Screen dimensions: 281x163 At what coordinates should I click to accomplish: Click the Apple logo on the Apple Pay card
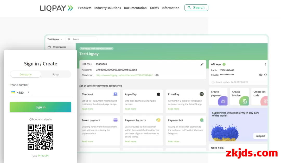coord(158,94)
